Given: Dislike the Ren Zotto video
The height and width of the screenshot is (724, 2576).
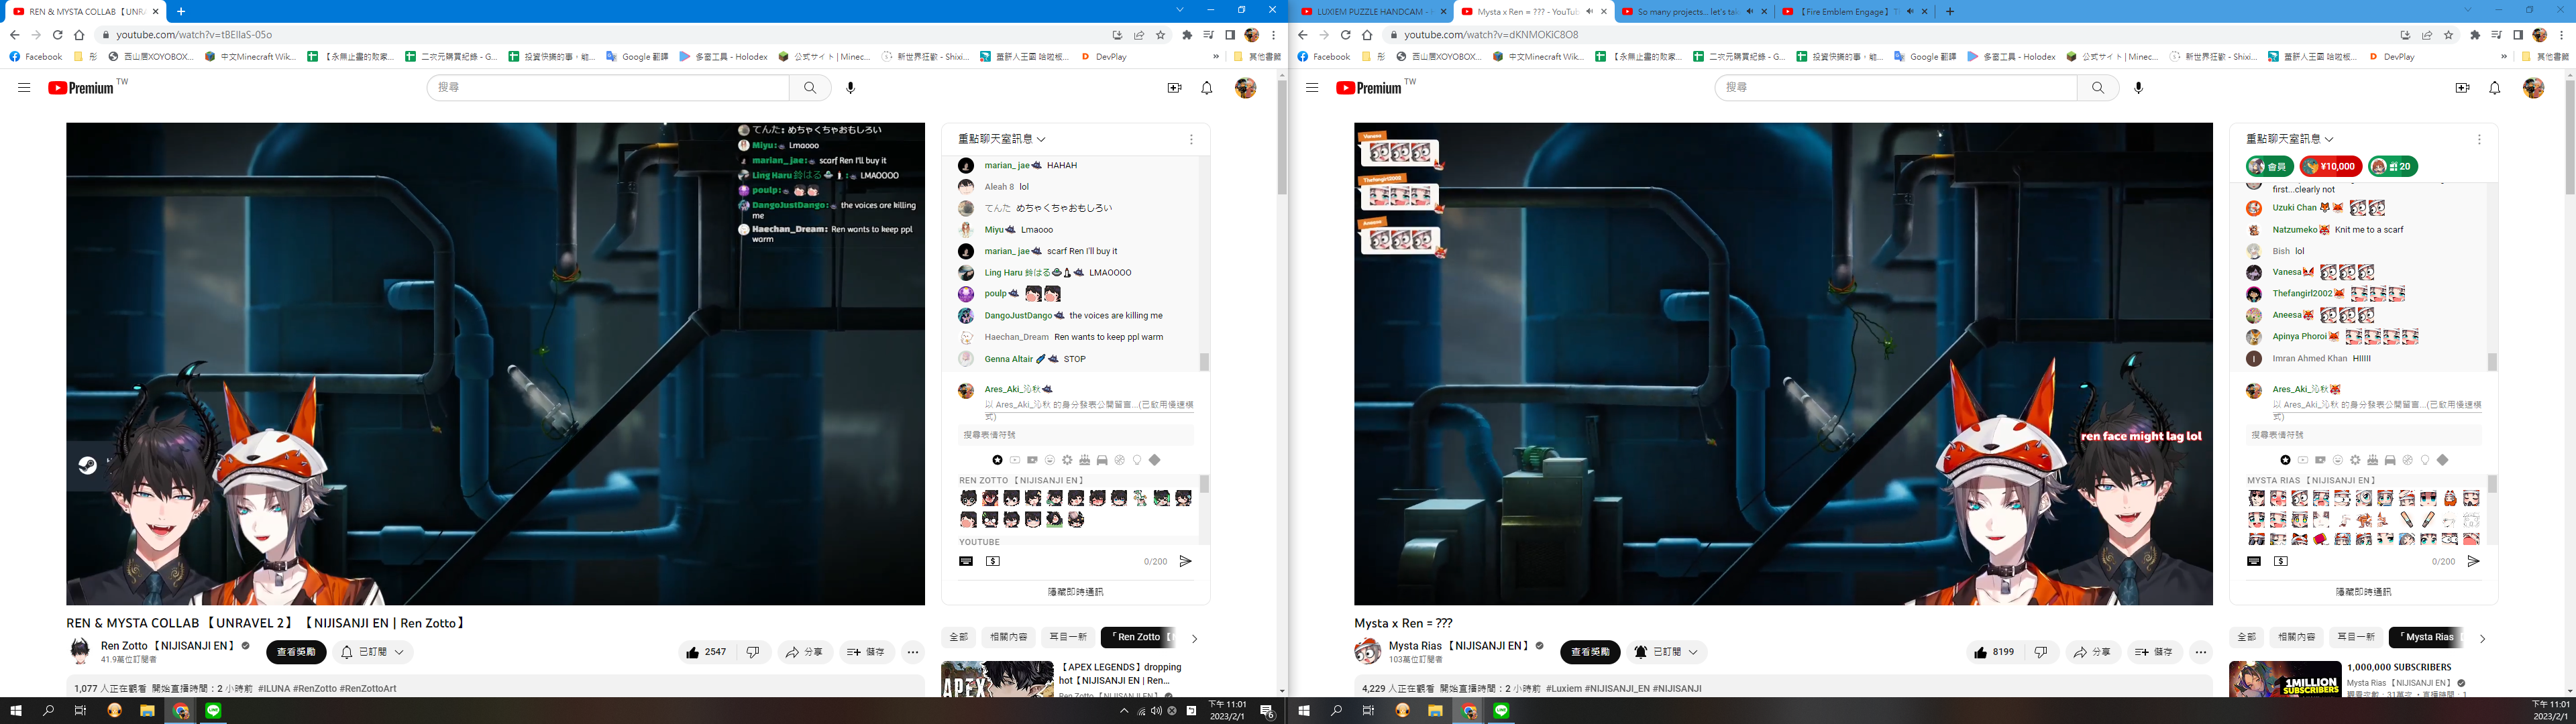Looking at the screenshot, I should pos(752,652).
